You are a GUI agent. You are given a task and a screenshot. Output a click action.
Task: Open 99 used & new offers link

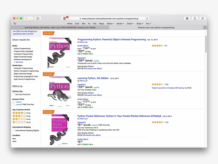pyautogui.click(x=92, y=135)
